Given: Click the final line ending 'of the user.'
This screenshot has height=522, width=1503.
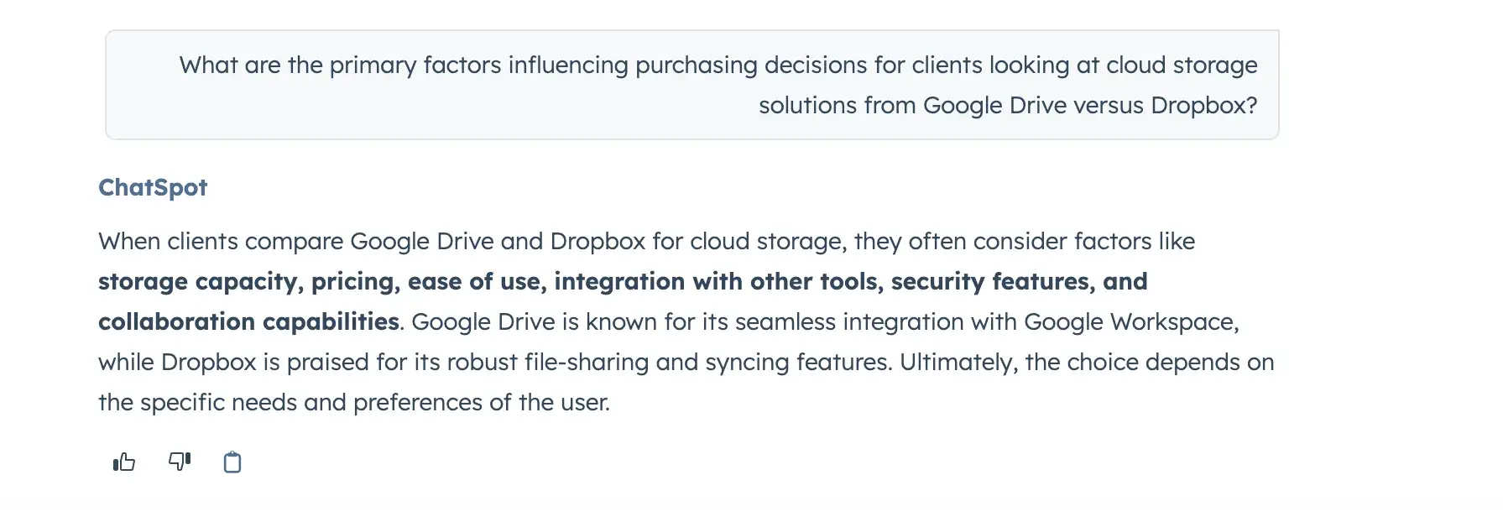Looking at the screenshot, I should 354,402.
